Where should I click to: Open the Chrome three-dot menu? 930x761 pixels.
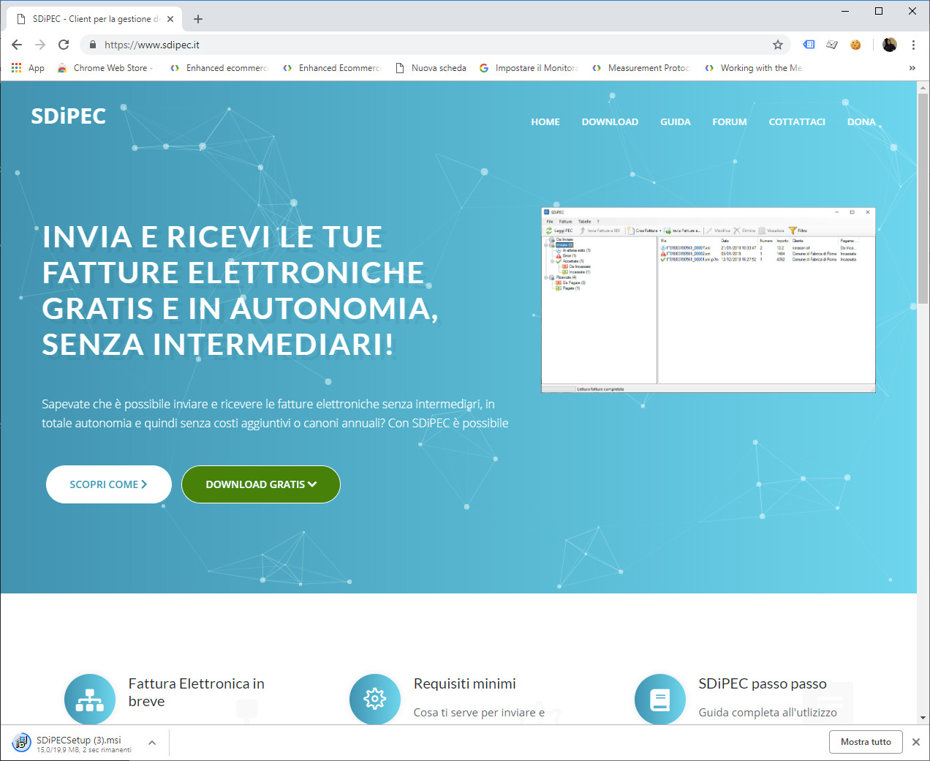913,45
